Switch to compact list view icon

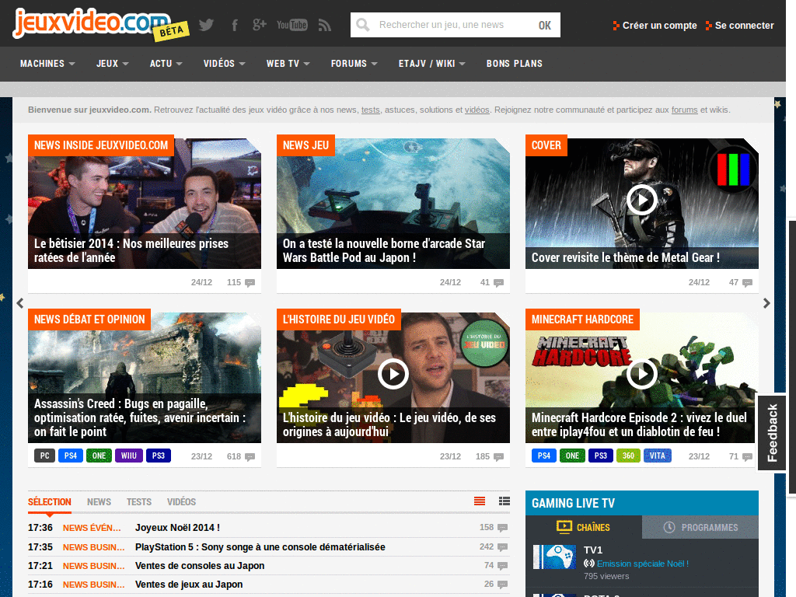point(479,501)
